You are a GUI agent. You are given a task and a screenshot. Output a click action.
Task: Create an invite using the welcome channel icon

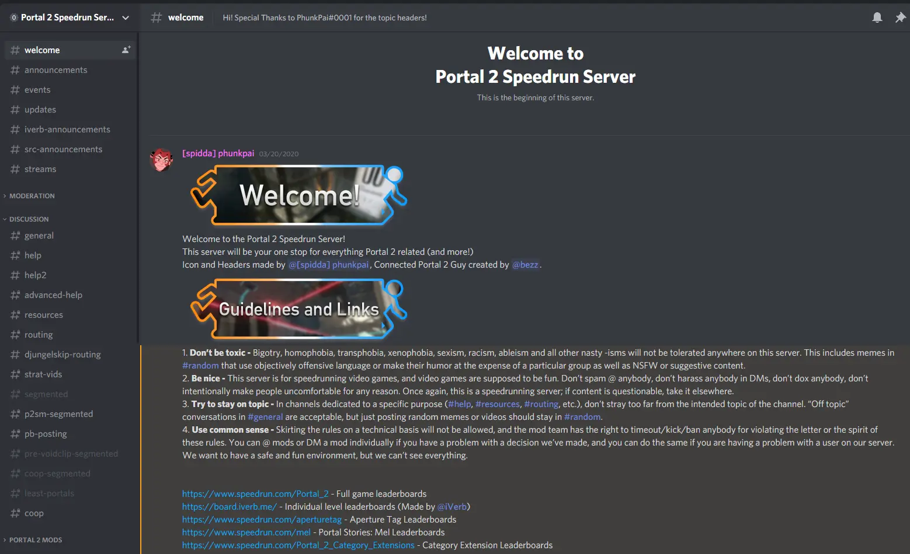point(126,50)
